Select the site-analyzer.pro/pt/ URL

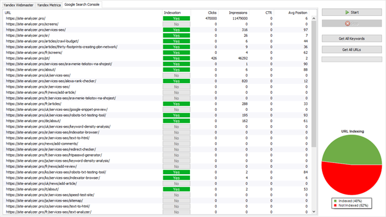coord(28,58)
